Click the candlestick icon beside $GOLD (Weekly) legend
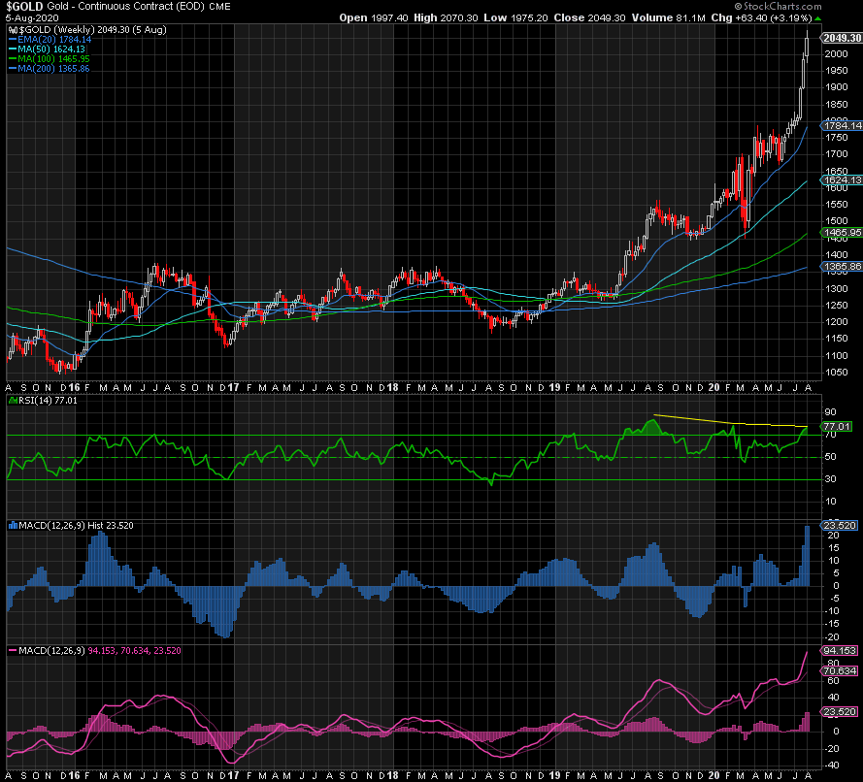The image size is (863, 782). click(x=14, y=29)
